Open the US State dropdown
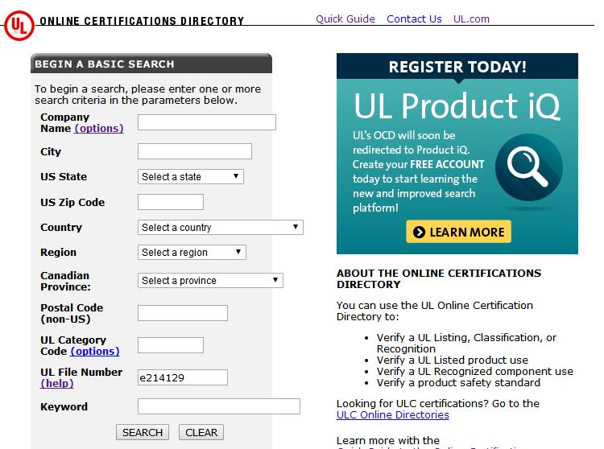Screen dimensions: 604x449 (190, 177)
